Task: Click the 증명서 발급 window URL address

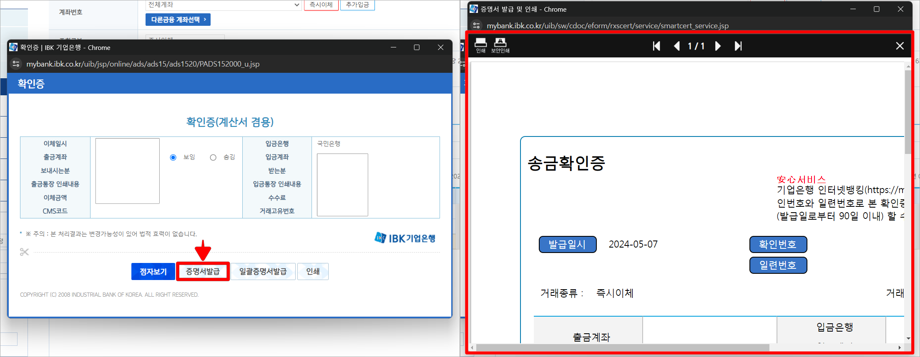Action: 608,25
